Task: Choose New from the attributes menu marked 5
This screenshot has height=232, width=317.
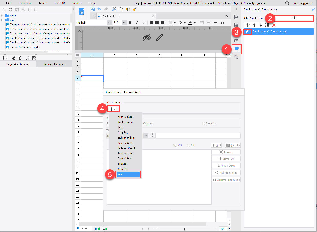Action: click(x=128, y=174)
